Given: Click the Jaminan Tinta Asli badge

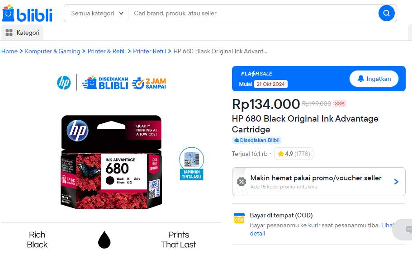Looking at the screenshot, I should (191, 164).
